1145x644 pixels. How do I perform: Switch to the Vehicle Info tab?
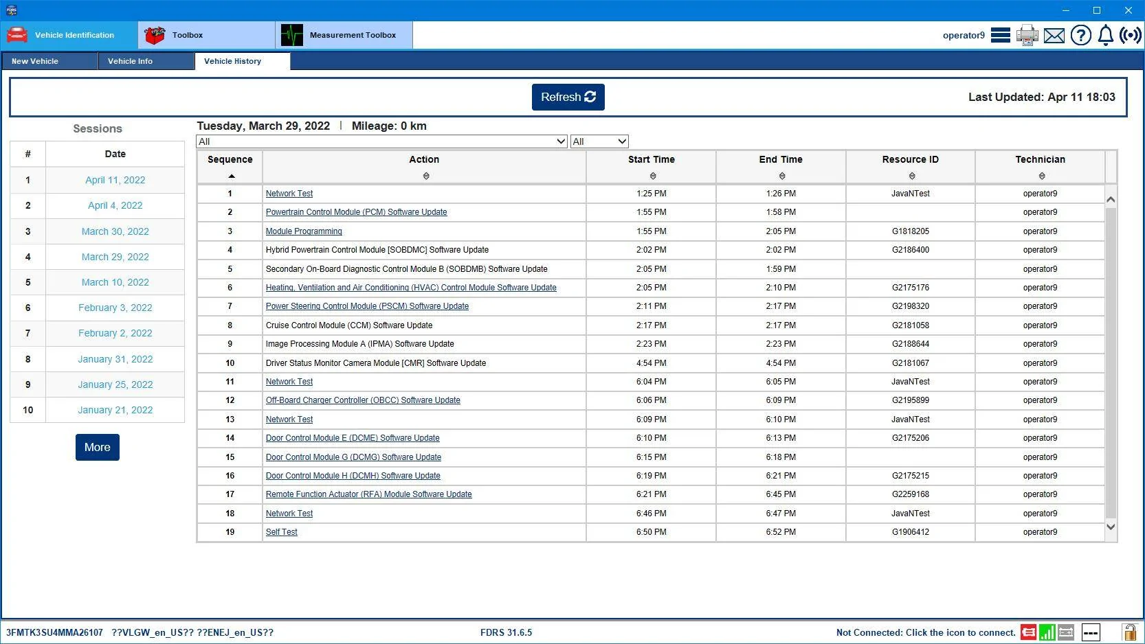[146, 61]
